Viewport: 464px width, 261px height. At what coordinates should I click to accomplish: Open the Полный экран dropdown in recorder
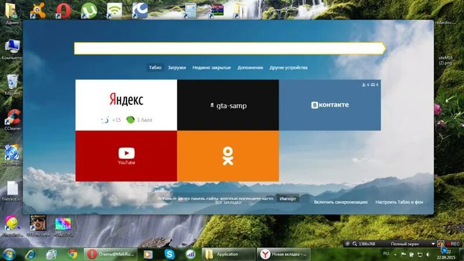pos(433,244)
